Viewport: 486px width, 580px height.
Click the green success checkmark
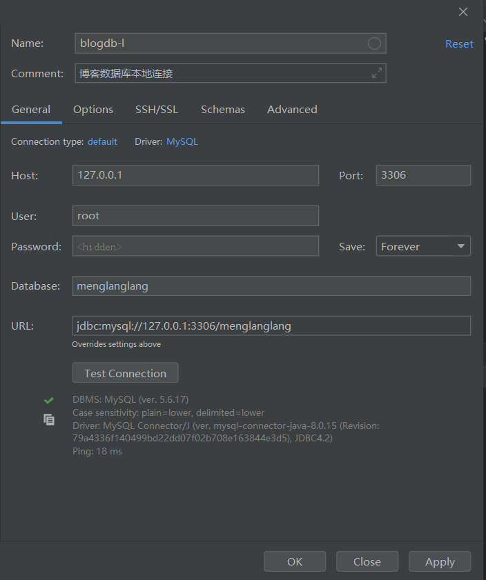(x=49, y=400)
